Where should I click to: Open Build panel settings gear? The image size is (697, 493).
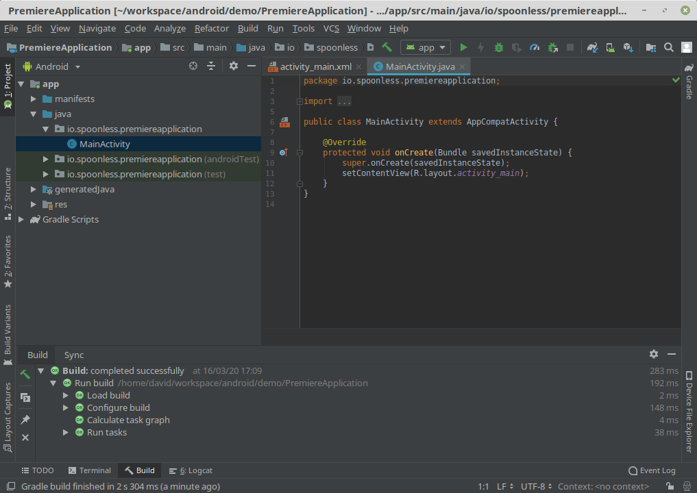pos(653,354)
